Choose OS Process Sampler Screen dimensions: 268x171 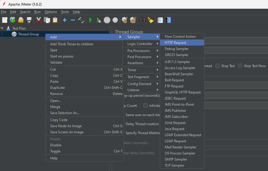[x=182, y=153]
